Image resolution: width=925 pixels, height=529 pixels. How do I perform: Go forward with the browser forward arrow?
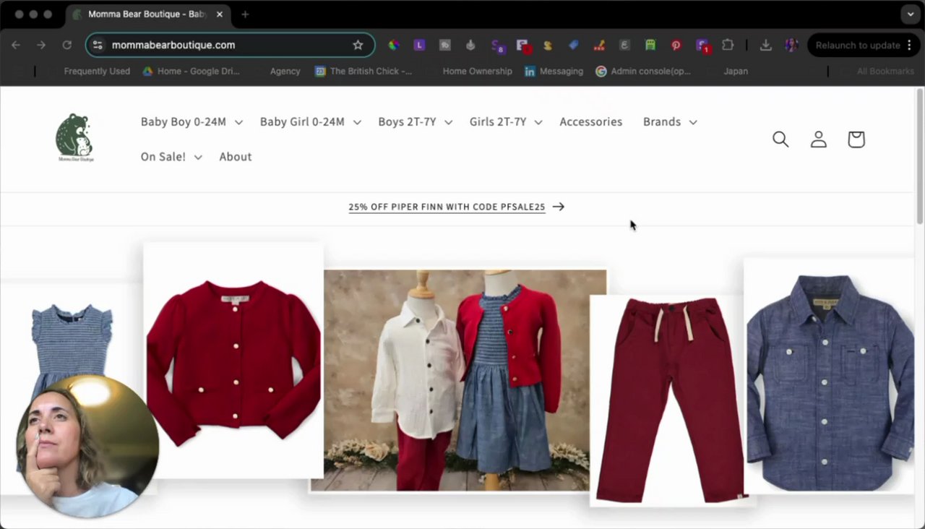click(41, 45)
